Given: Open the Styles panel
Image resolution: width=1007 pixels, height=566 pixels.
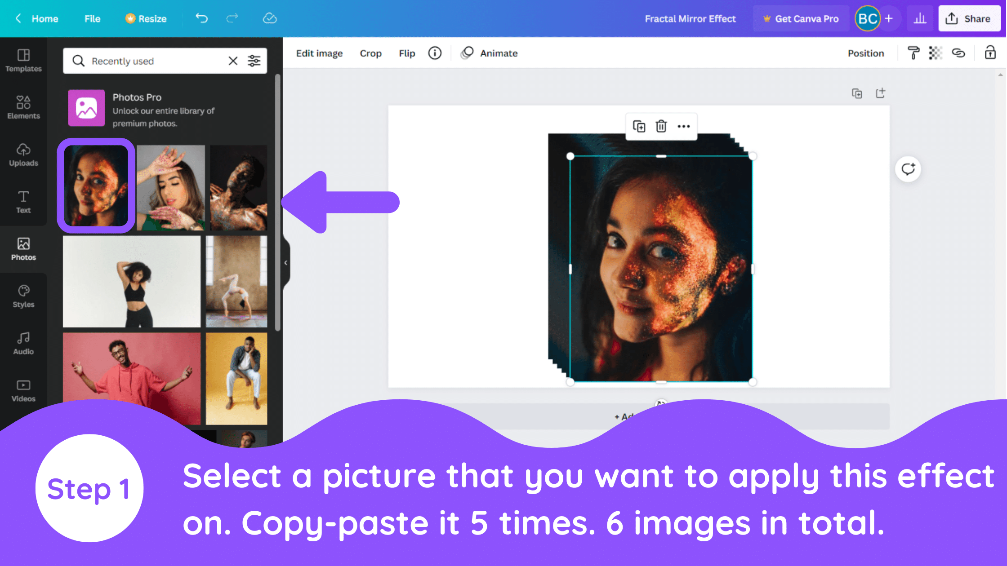Looking at the screenshot, I should coord(23,296).
